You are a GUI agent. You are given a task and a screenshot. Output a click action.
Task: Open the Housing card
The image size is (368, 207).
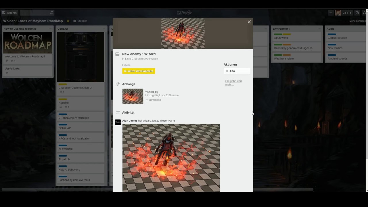click(80, 104)
